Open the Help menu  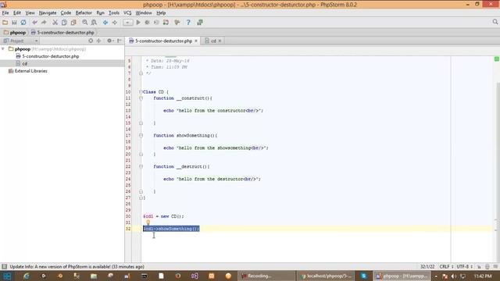161,12
